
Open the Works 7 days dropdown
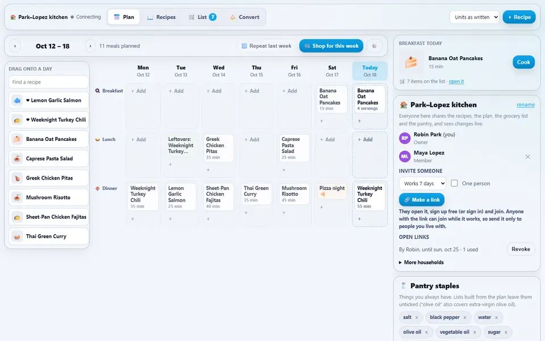click(x=422, y=184)
